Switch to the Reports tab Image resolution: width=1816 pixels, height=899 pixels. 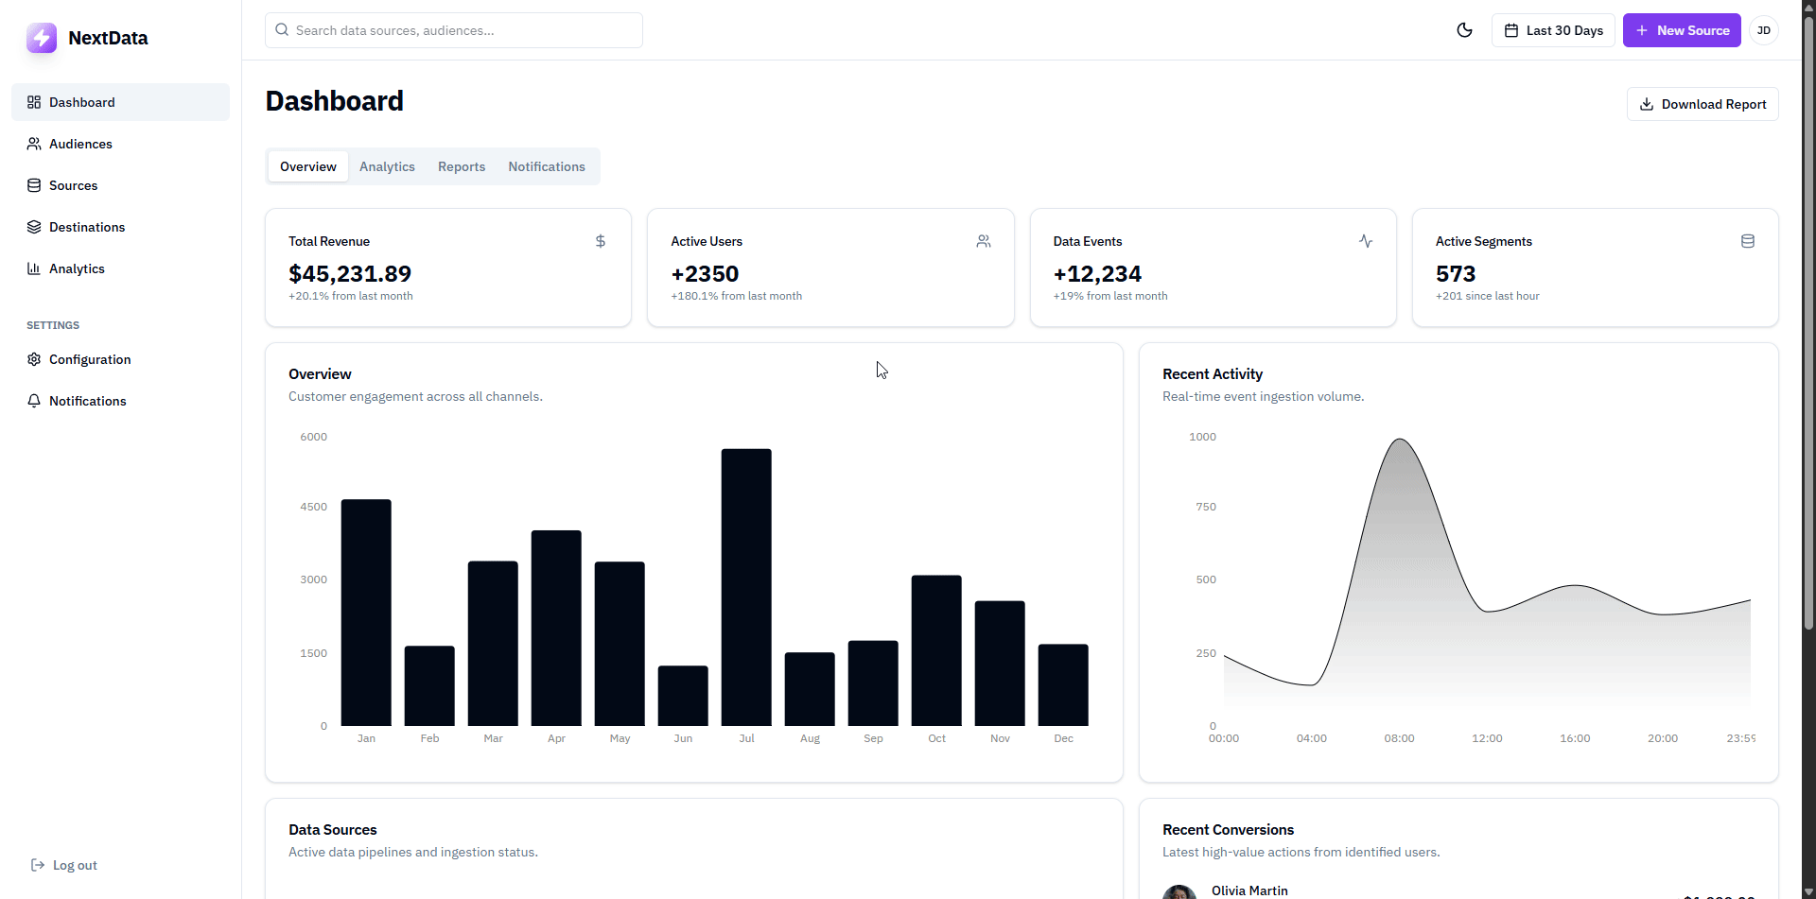tap(461, 166)
